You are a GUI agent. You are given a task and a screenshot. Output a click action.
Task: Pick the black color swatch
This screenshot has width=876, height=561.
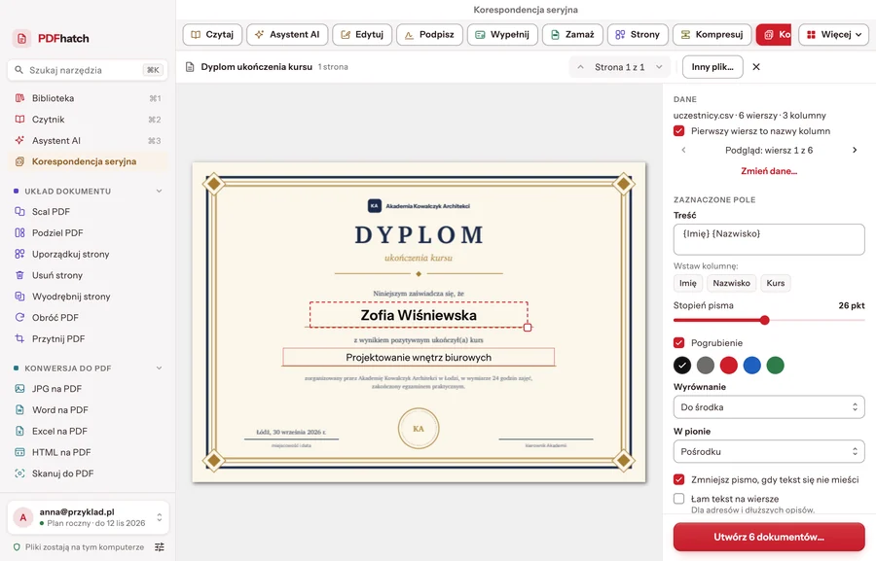pos(682,366)
